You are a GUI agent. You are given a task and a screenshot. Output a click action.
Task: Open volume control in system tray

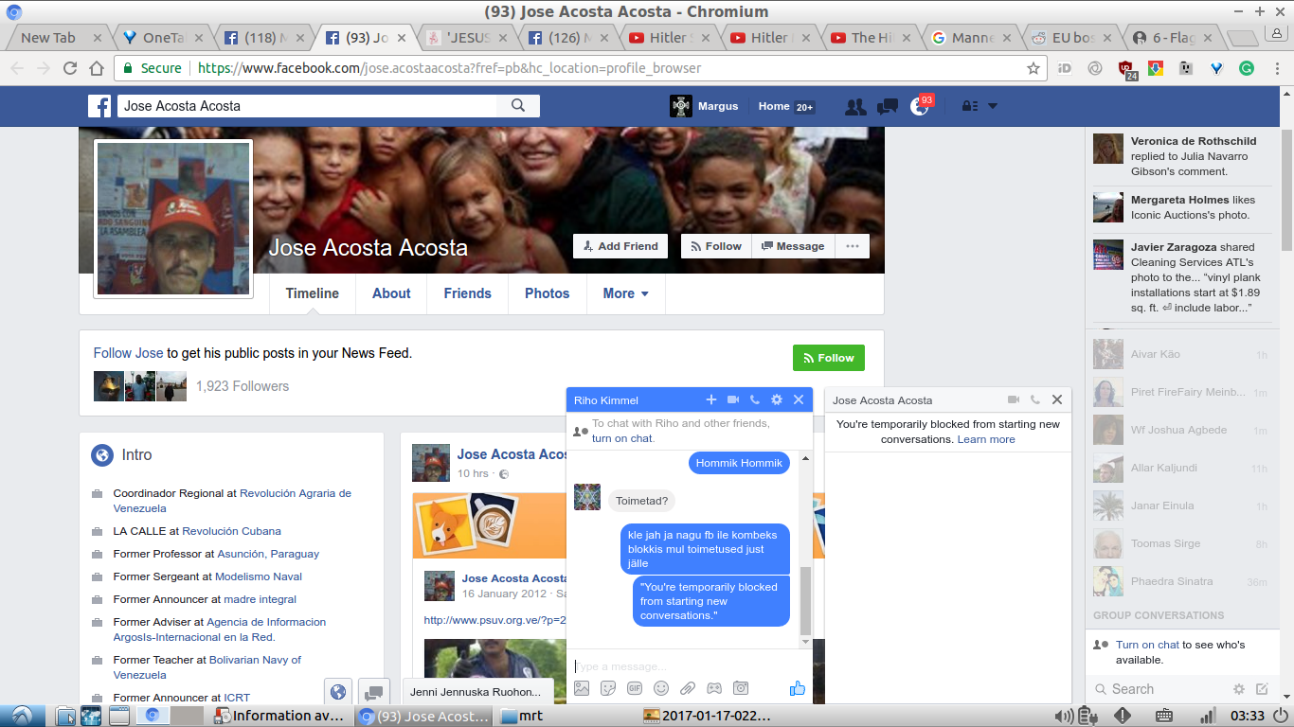pos(1064,716)
